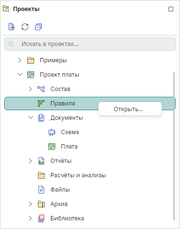Click the Документы pages icon
Viewport: 180px width, 229px height.
click(41, 118)
